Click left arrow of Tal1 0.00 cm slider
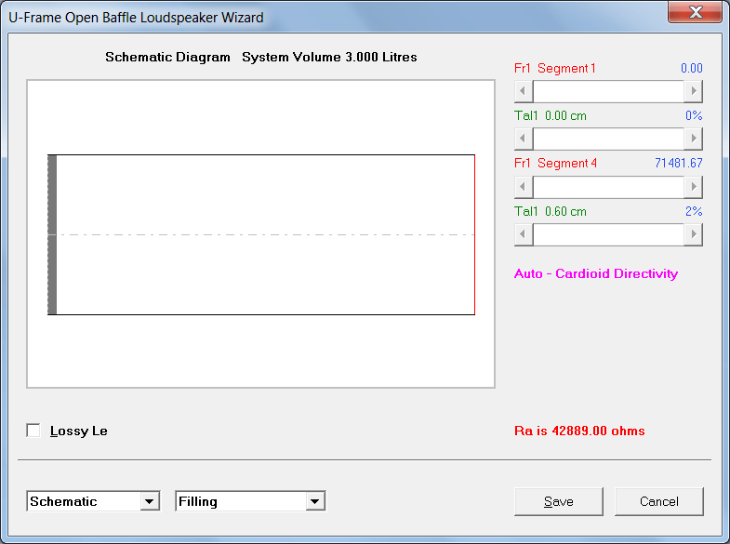Image resolution: width=730 pixels, height=544 pixels. click(x=524, y=139)
